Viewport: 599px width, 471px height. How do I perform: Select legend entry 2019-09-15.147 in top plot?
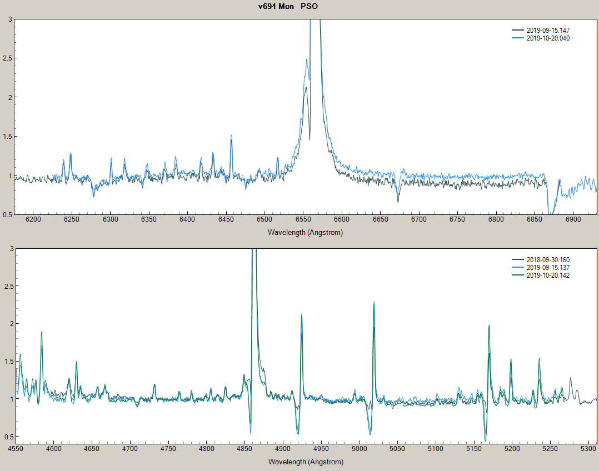point(548,30)
